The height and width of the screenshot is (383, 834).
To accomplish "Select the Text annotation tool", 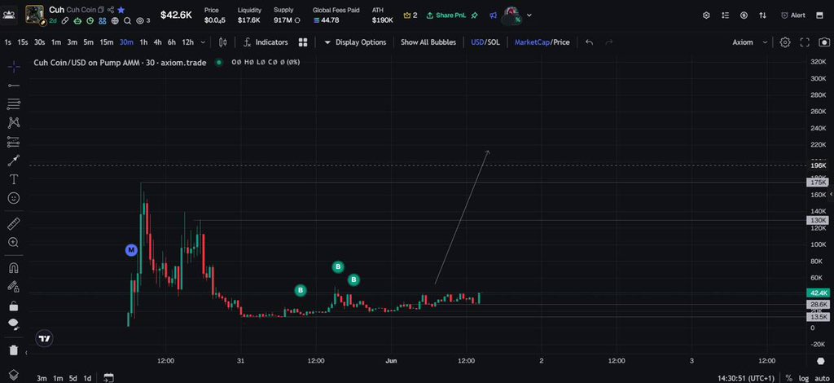I will [14, 179].
